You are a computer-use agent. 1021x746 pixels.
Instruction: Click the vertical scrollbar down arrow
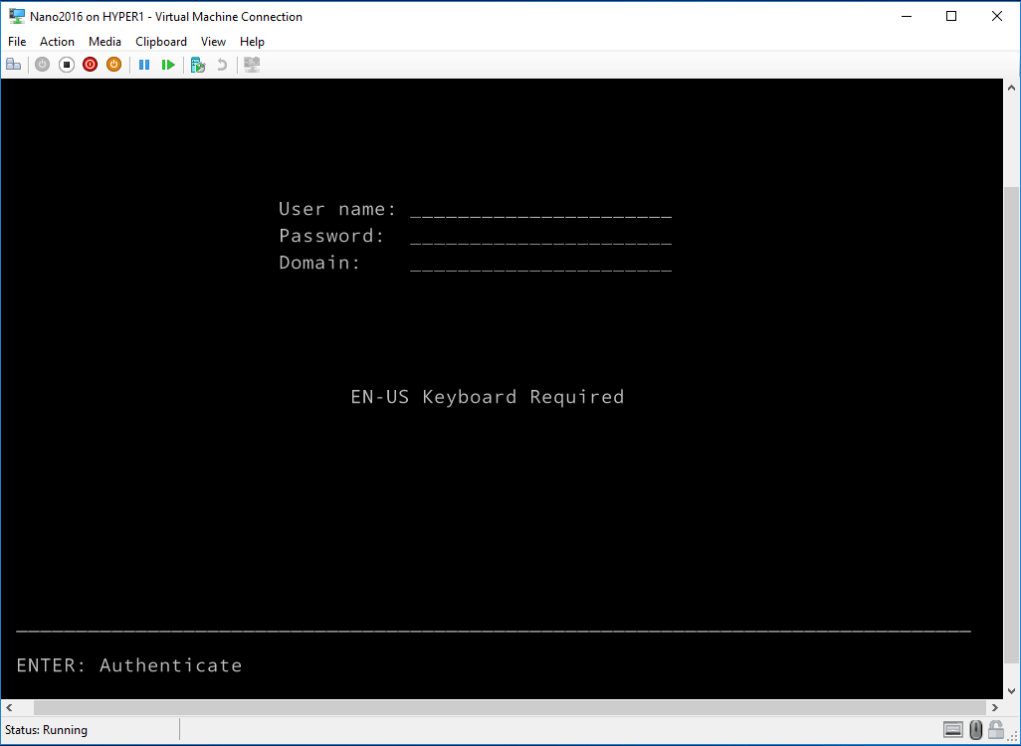1012,690
